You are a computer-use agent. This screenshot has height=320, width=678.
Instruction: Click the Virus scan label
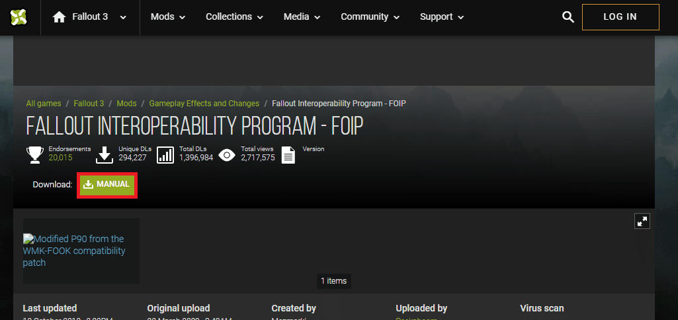[x=542, y=308]
